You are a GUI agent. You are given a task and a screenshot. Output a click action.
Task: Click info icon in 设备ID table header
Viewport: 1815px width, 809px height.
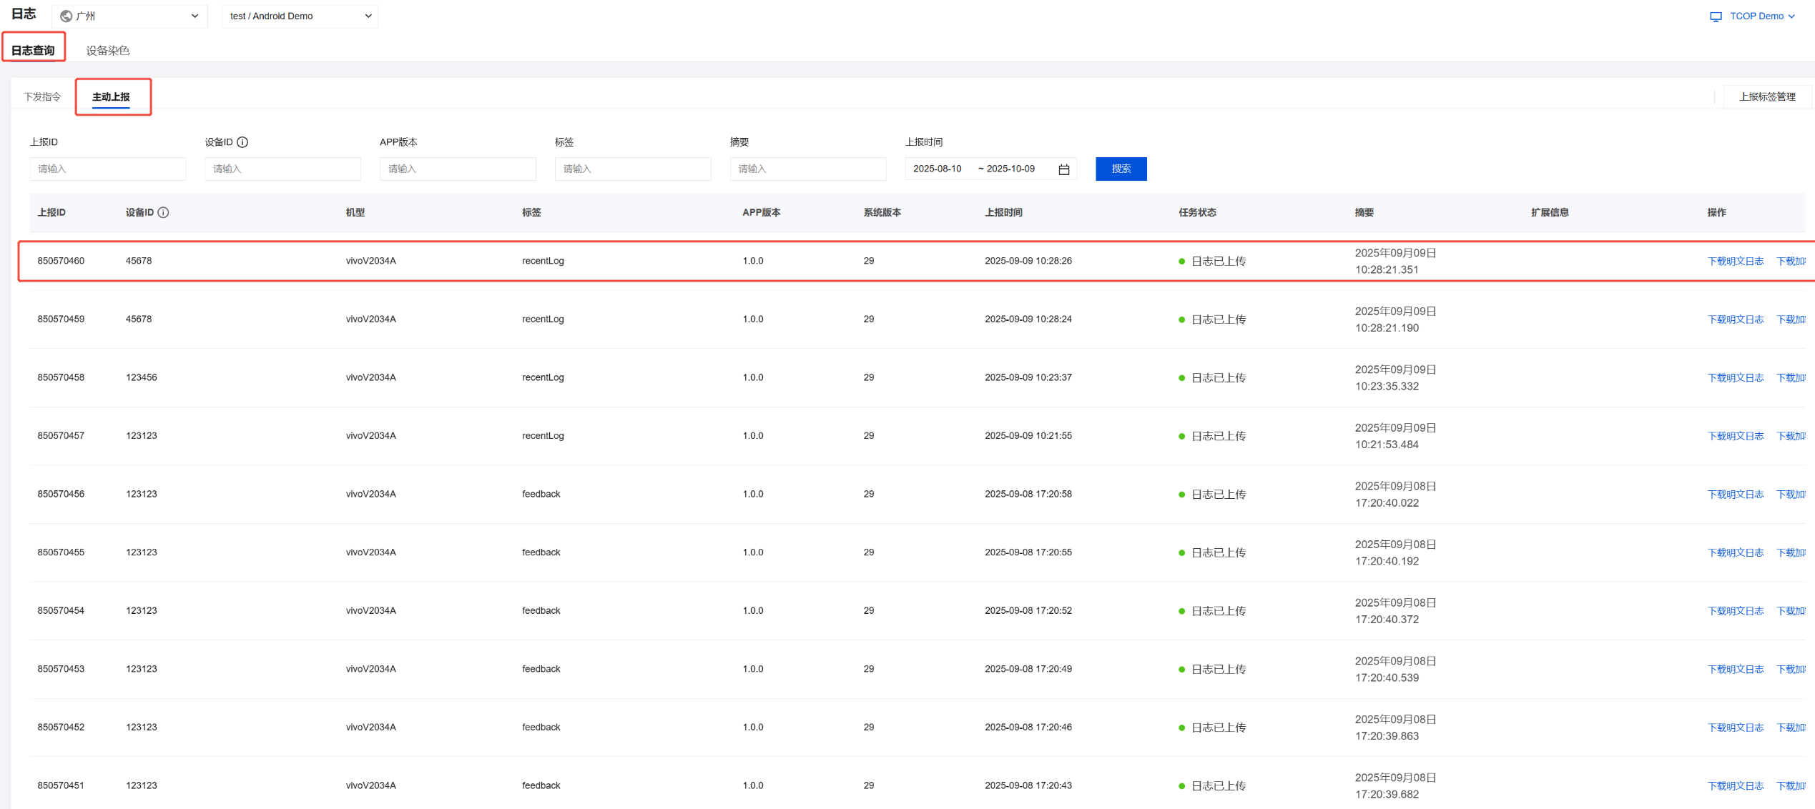coord(163,212)
